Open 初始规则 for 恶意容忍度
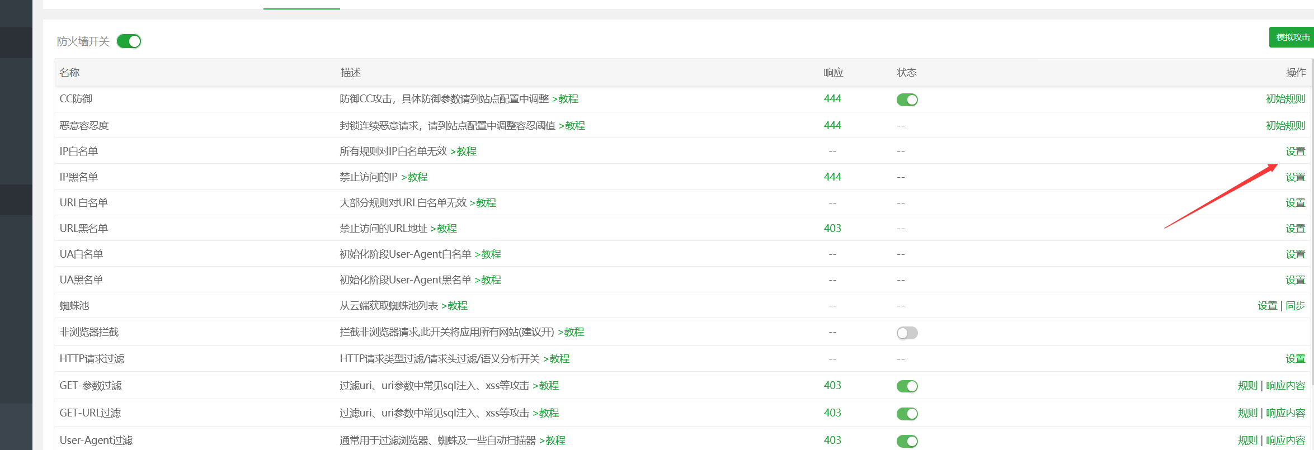This screenshot has height=450, width=1314. coord(1285,126)
